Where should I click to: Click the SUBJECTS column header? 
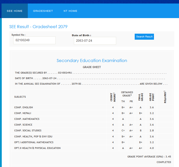(x=20, y=97)
